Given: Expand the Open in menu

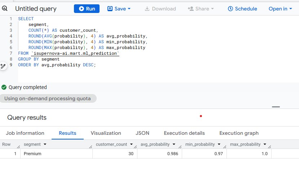Looking at the screenshot, I should tap(280, 9).
